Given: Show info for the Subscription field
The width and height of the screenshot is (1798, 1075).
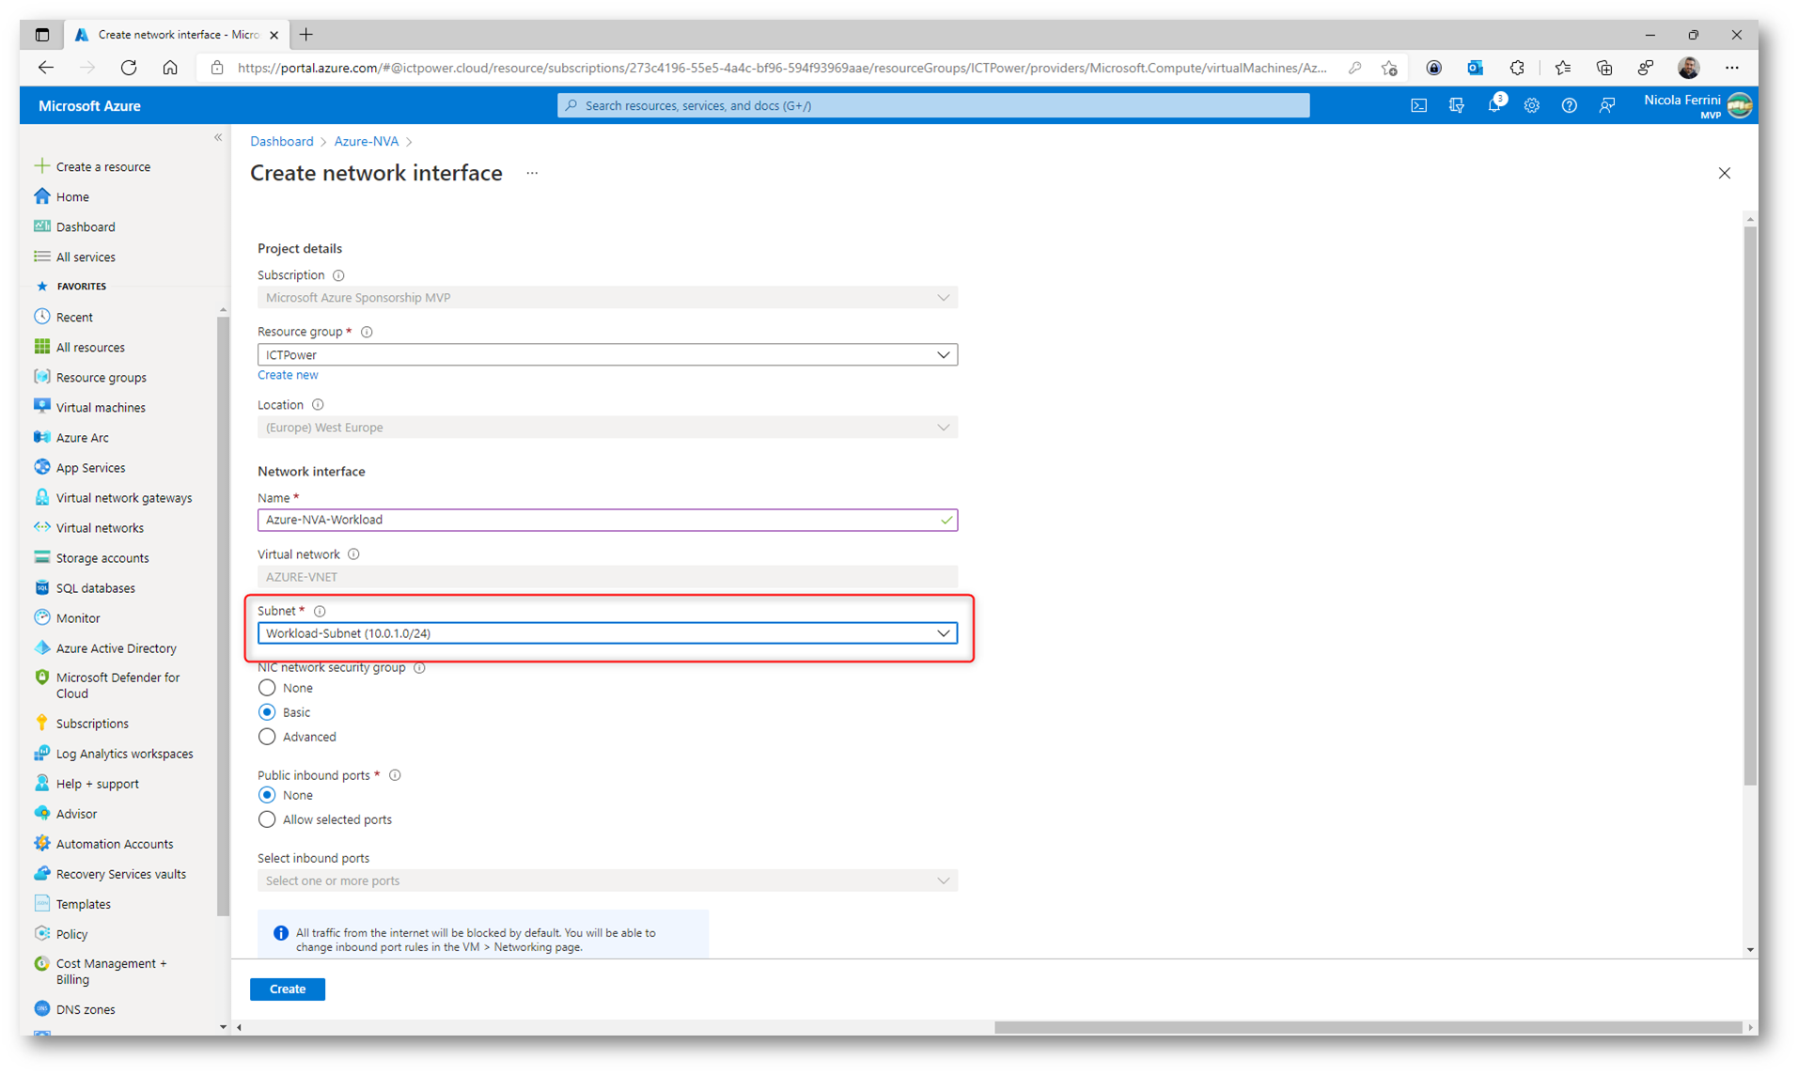Looking at the screenshot, I should coord(338,275).
